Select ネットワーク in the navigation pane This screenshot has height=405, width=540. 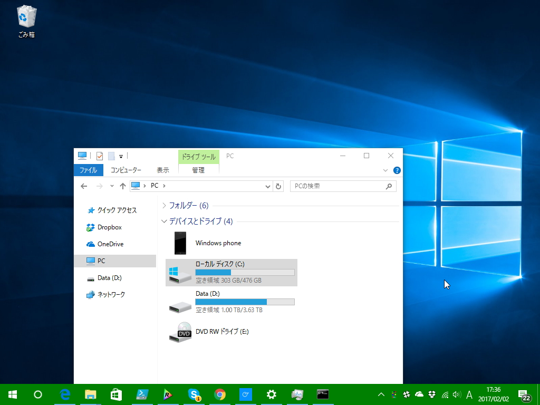click(x=105, y=295)
